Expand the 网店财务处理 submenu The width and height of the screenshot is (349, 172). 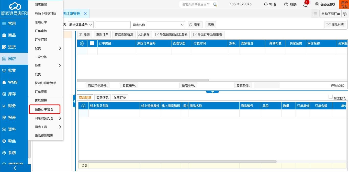[x=46, y=118]
